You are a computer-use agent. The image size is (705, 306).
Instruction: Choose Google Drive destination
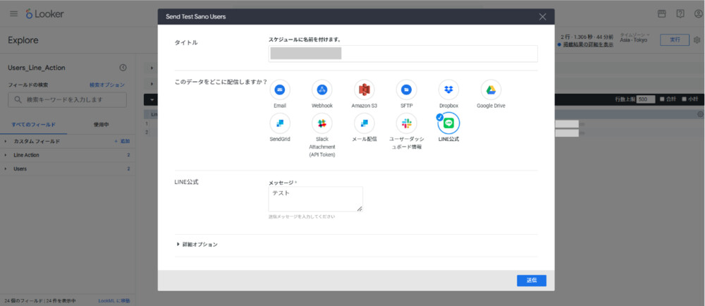coord(491,90)
